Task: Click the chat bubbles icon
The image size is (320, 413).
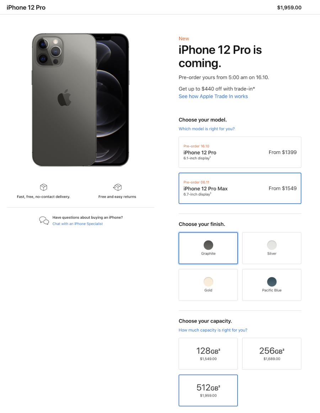Action: 44,221
